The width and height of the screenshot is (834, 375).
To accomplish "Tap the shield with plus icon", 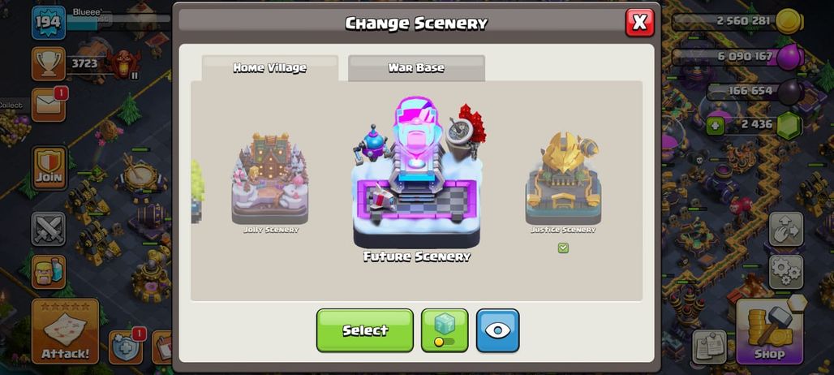I will [126, 347].
